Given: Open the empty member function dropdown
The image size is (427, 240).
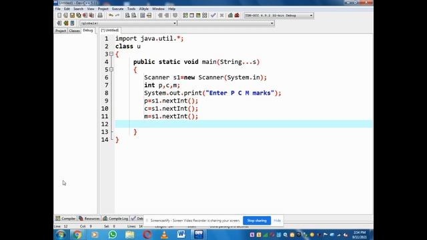Looking at the screenshot, I should click(x=272, y=23).
